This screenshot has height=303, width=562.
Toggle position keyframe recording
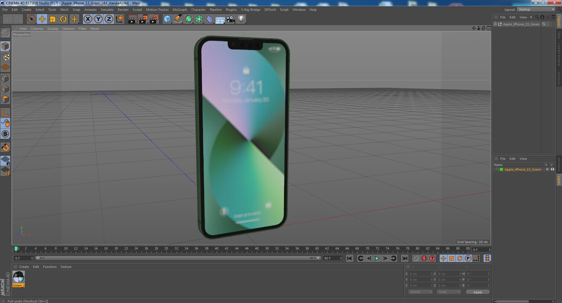pos(443,258)
